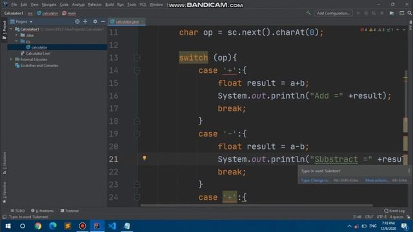
Task: Select the calculator.java editor tab
Action: 126,21
